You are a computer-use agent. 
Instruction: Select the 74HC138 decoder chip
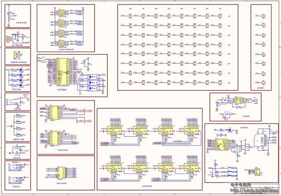(x=62, y=172)
